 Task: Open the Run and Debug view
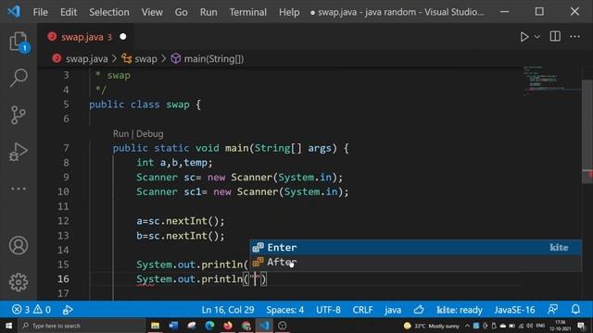click(19, 152)
